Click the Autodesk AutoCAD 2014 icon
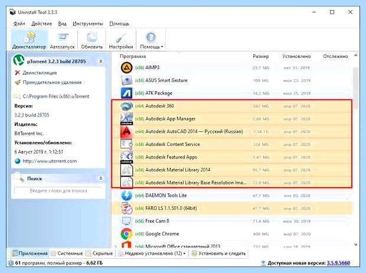Viewport: 366px width, 273px height. pyautogui.click(x=127, y=132)
